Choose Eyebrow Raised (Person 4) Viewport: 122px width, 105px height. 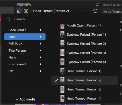84,62
